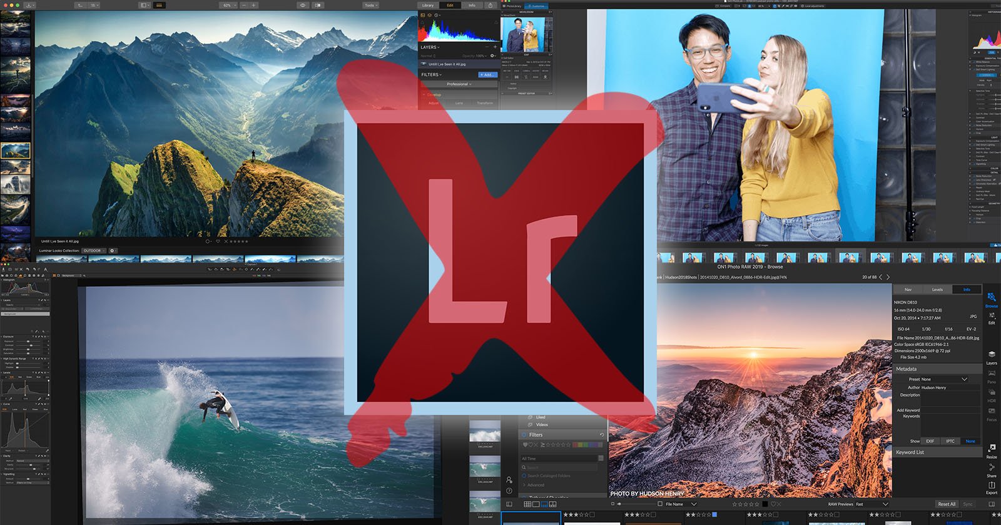This screenshot has width=1001, height=525.
Task: Click the black color swatch beside rating stars
Action: click(765, 504)
